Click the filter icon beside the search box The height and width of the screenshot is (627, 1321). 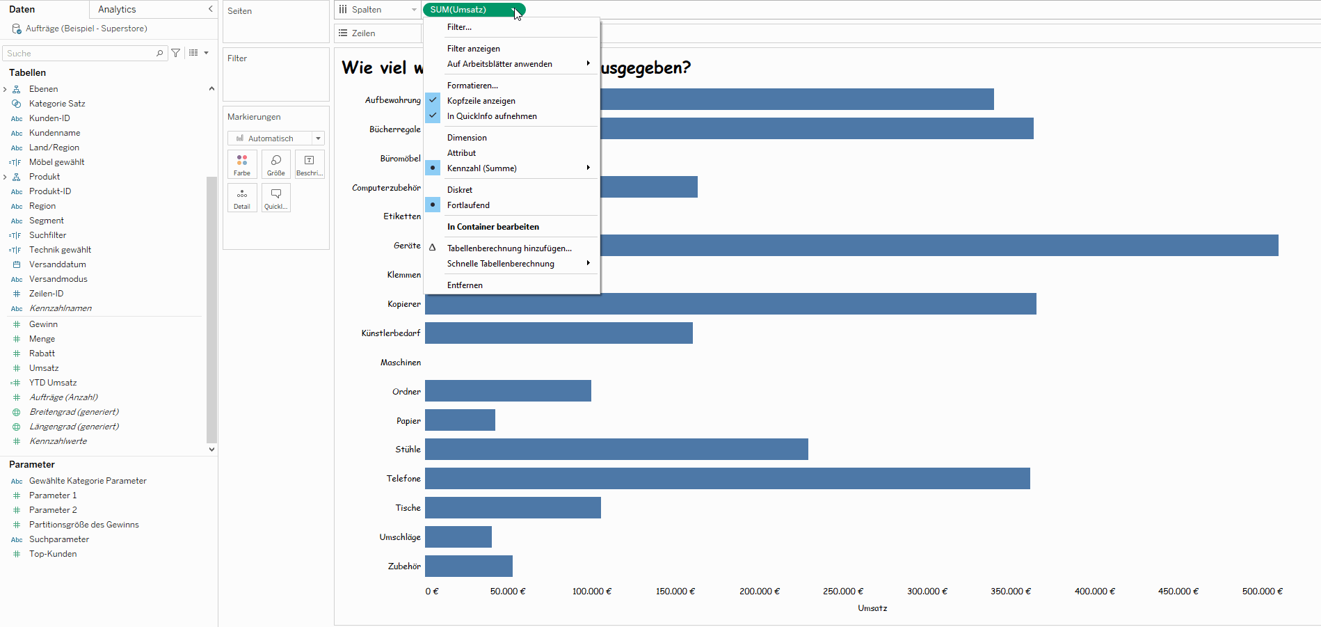[176, 53]
